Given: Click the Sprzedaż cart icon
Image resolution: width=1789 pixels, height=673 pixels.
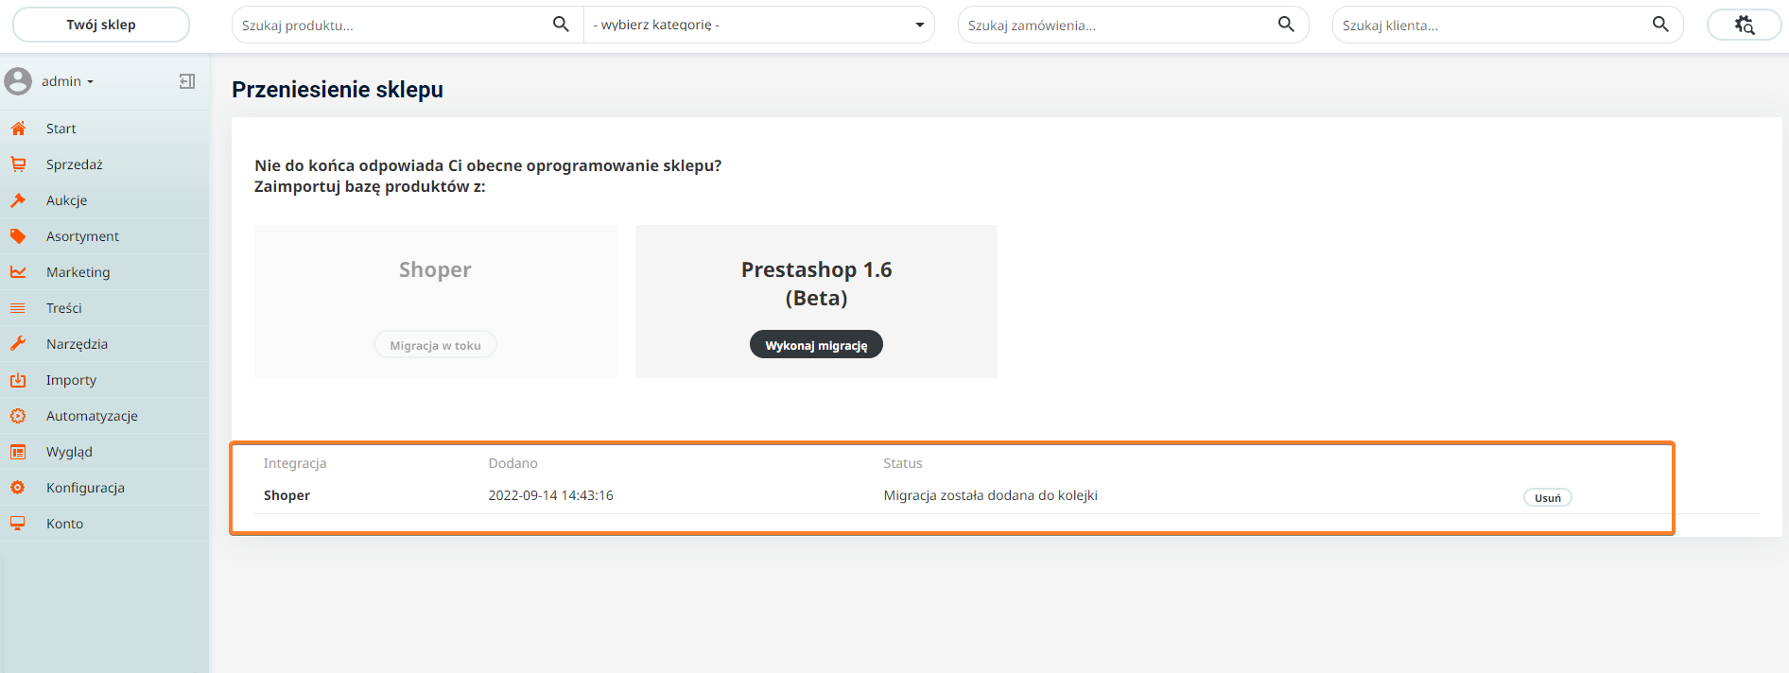Looking at the screenshot, I should click(18, 164).
